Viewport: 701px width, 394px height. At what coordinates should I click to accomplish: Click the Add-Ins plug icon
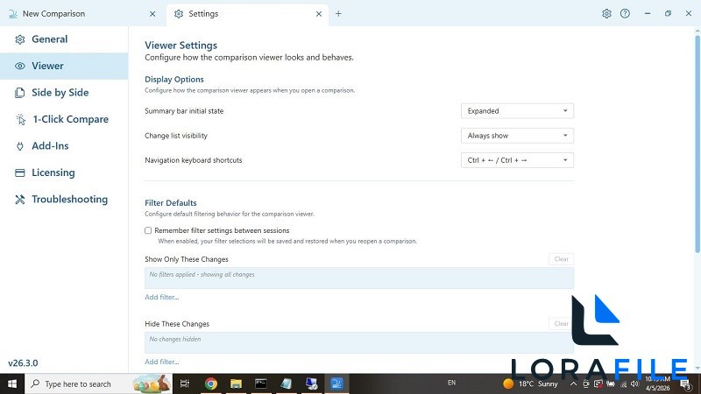[19, 146]
